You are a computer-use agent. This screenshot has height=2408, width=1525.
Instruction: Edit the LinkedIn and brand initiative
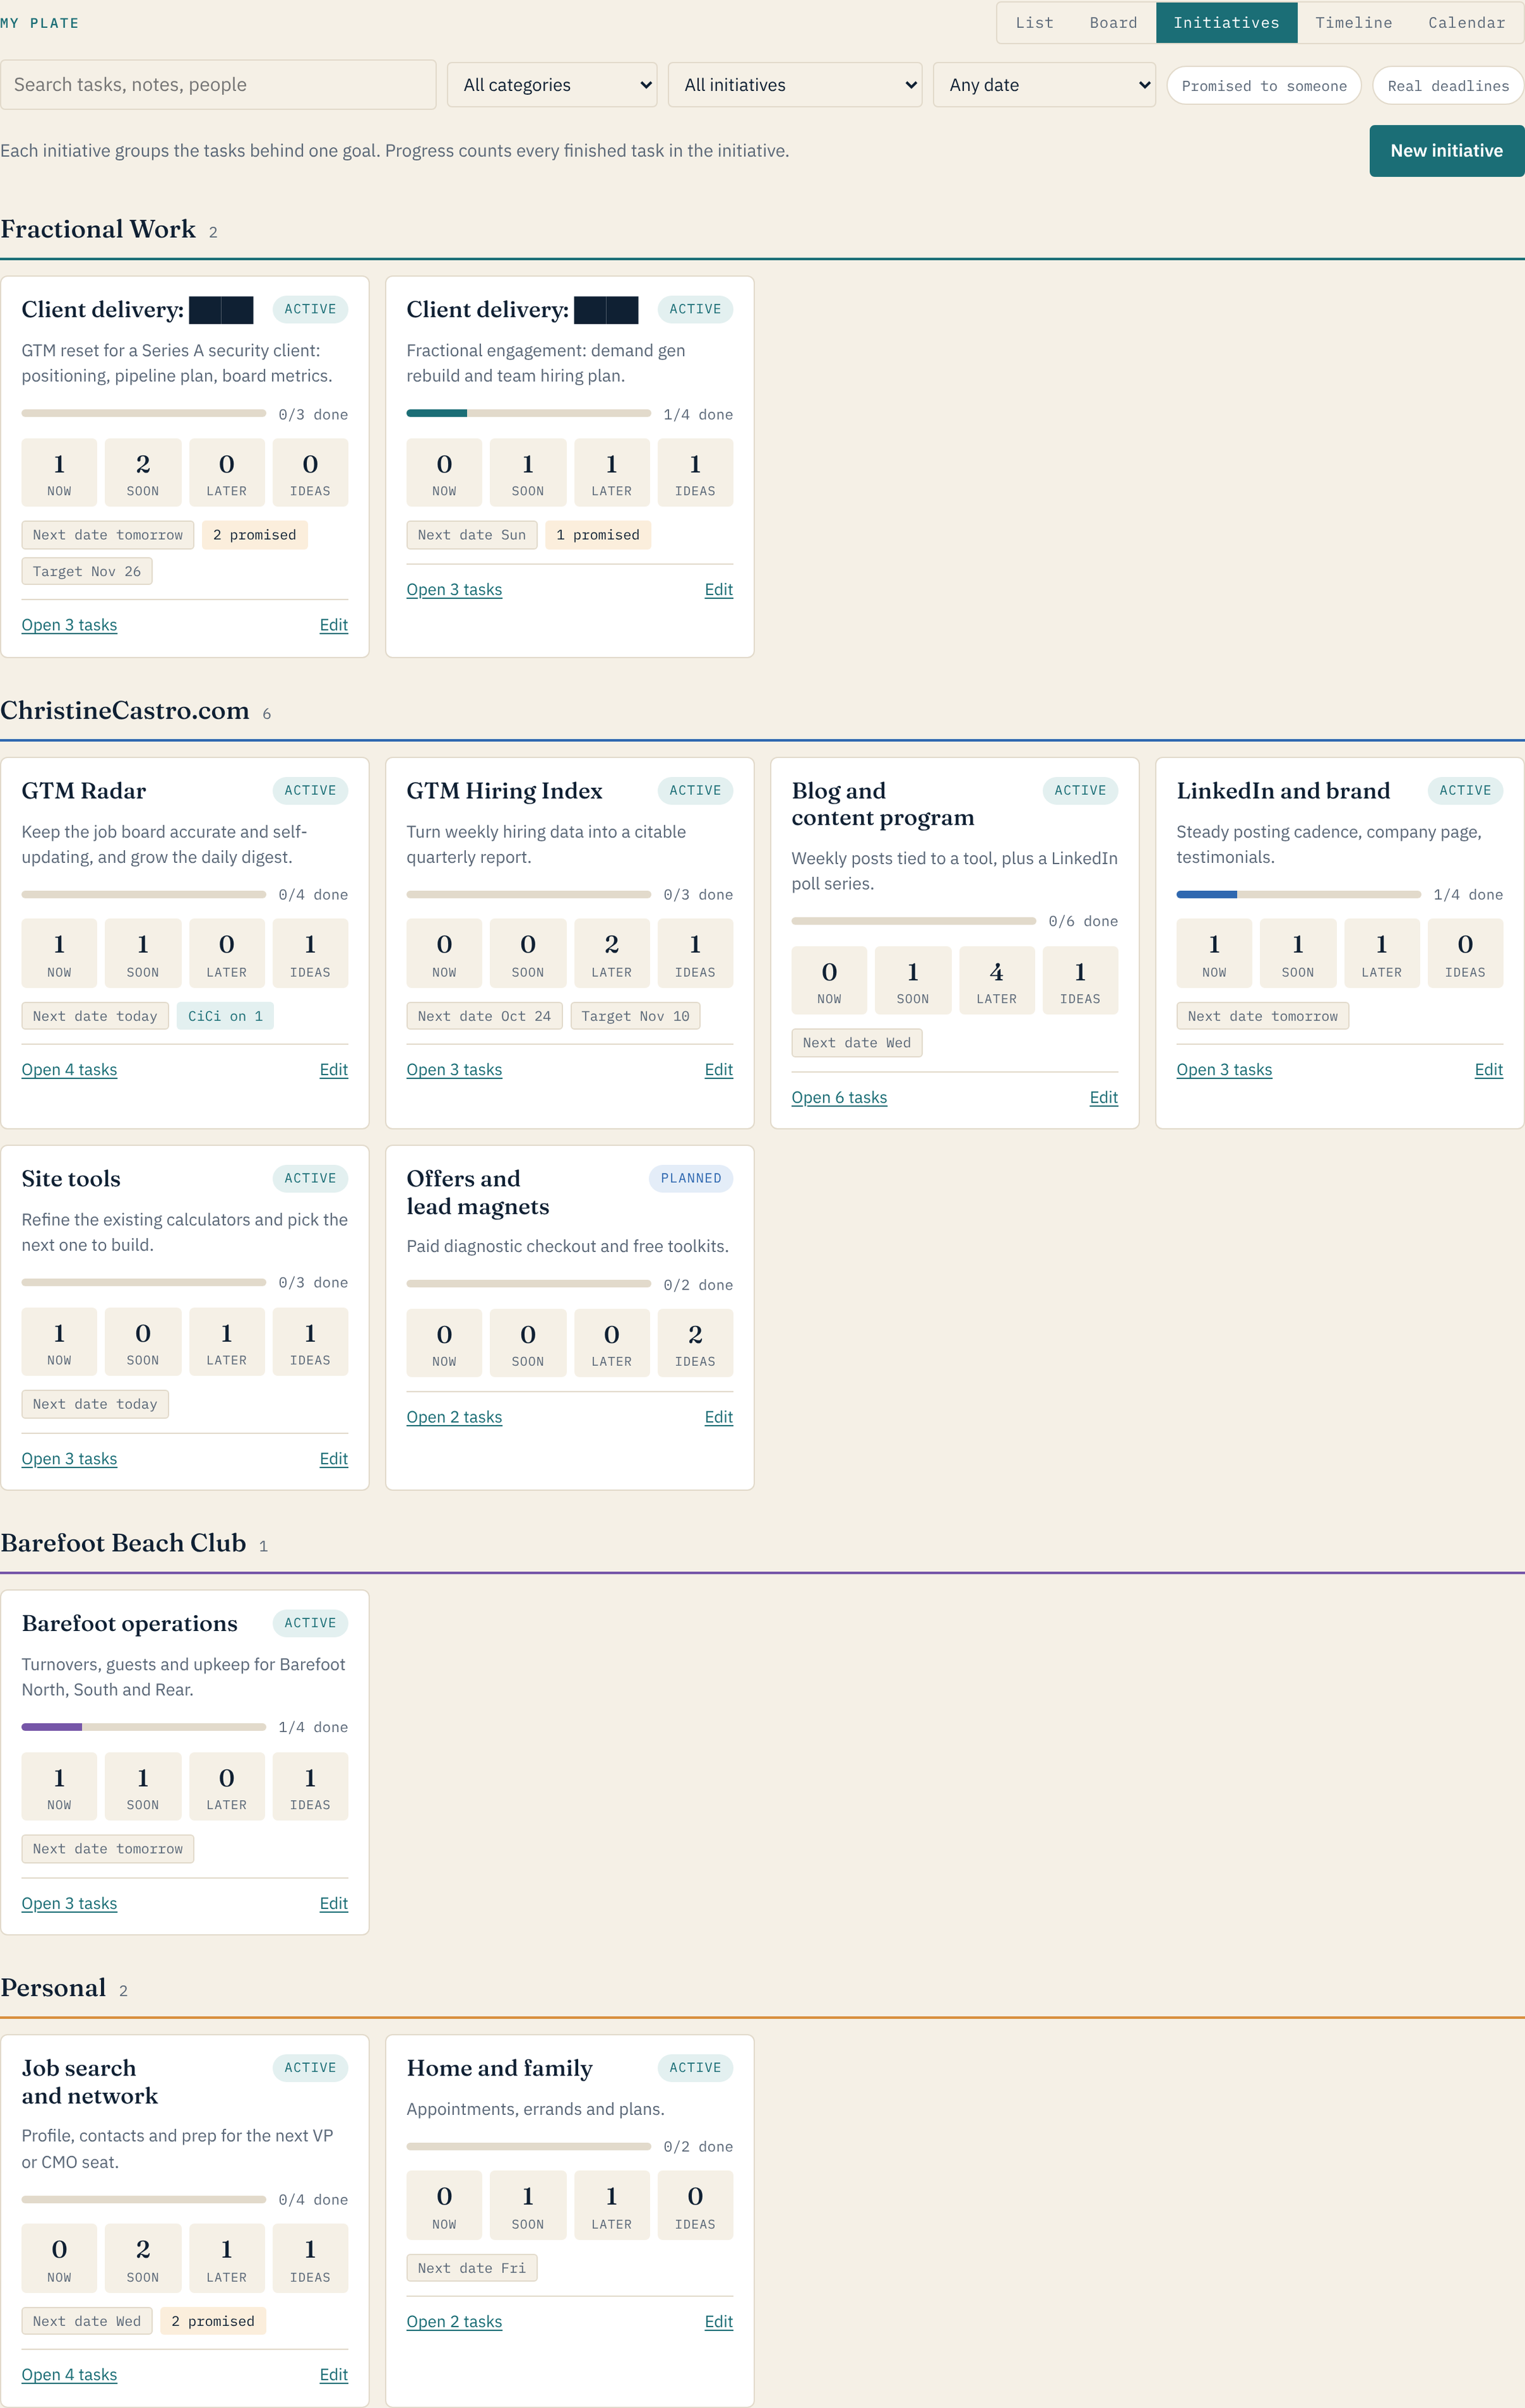pos(1488,1070)
